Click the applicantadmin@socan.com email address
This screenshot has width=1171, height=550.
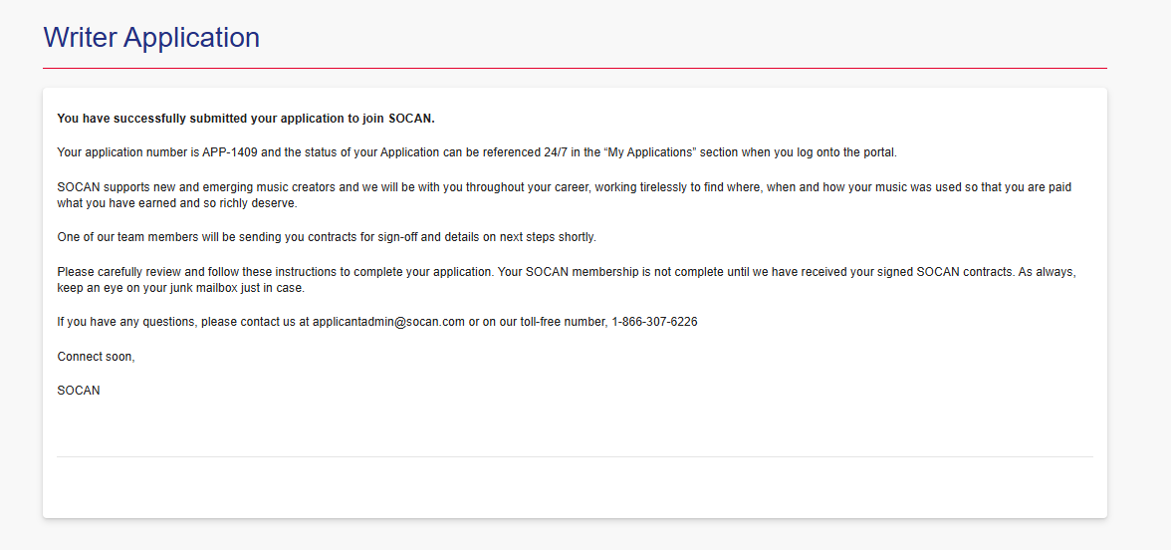click(388, 322)
